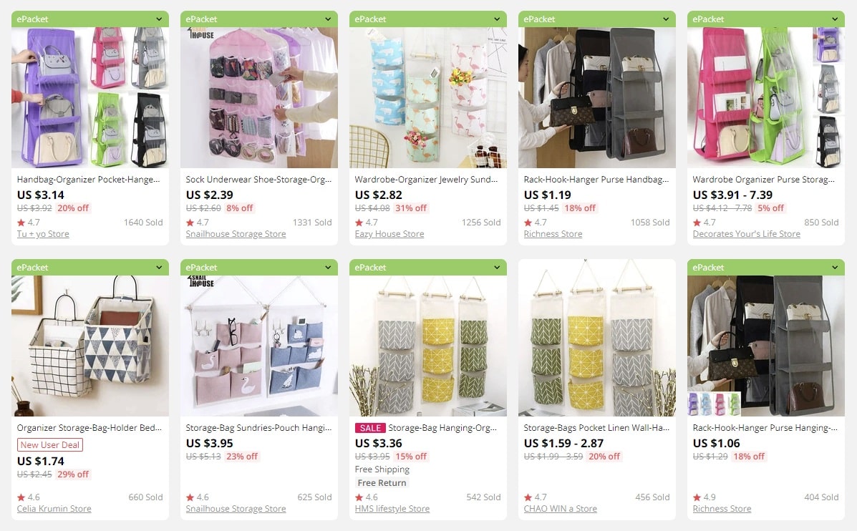Open Storage-Bags Pocket Linen Wall-Ha... title
This screenshot has width=857, height=531.
point(596,428)
